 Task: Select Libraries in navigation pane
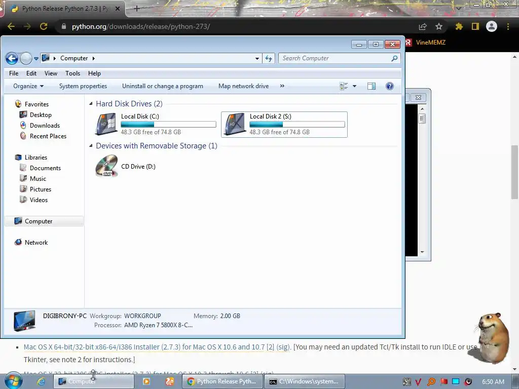pos(36,158)
